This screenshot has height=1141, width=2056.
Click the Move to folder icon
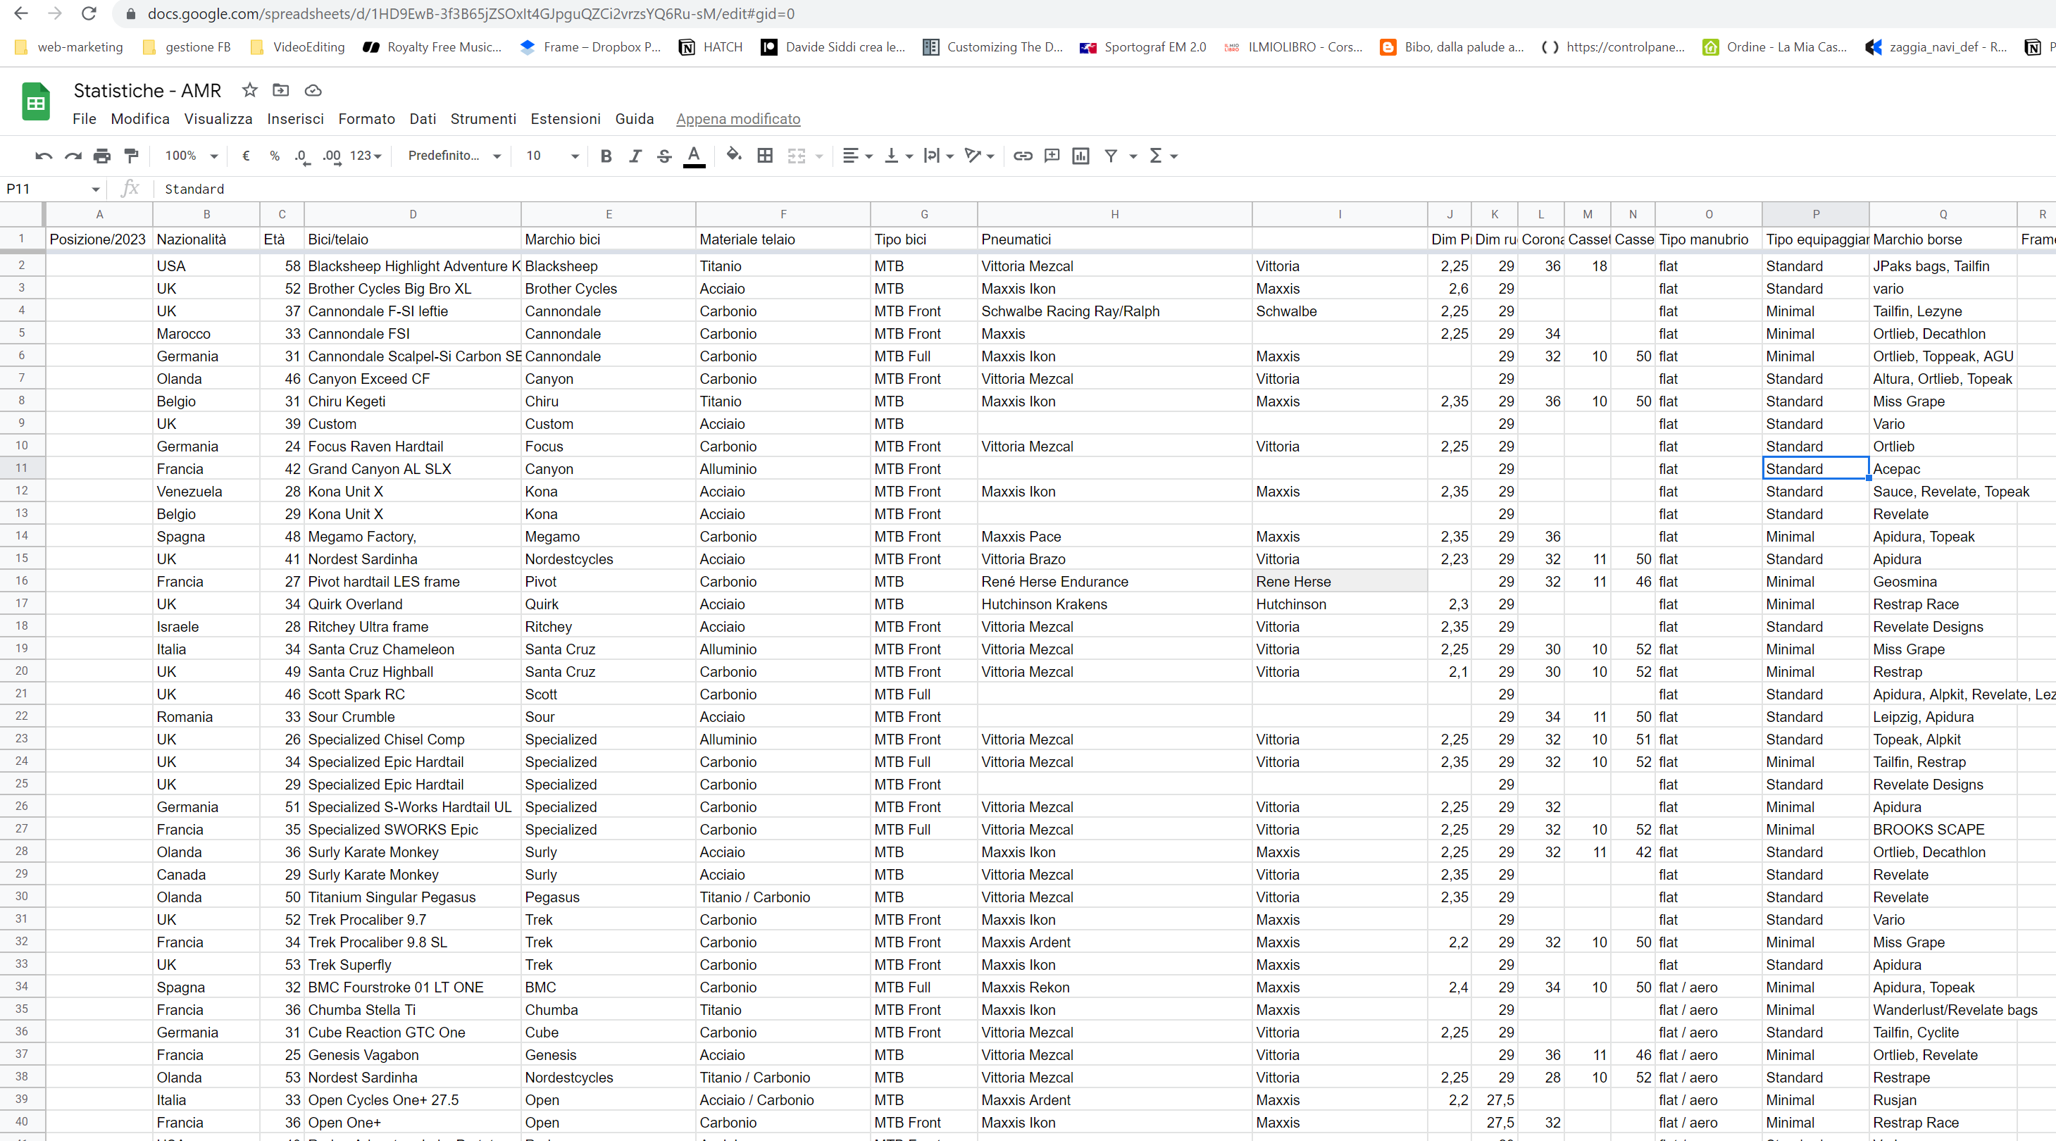click(x=281, y=90)
